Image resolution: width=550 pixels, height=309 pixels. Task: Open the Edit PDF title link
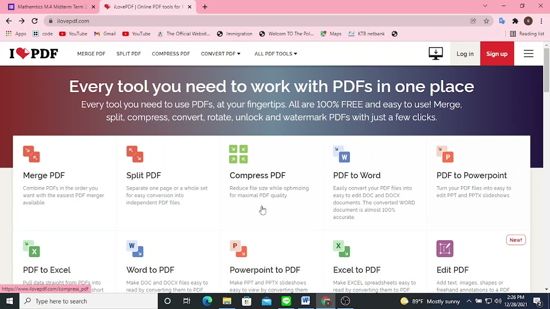click(452, 270)
